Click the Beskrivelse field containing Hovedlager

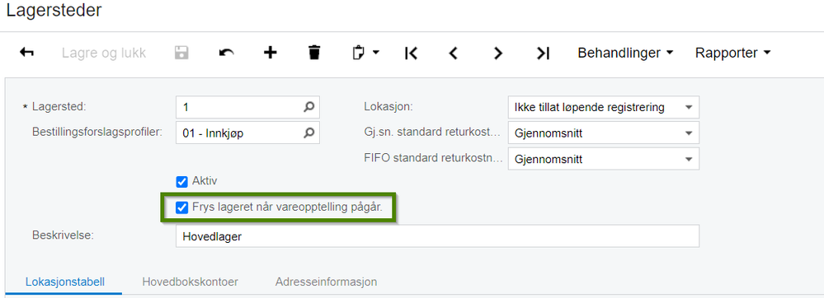(437, 236)
